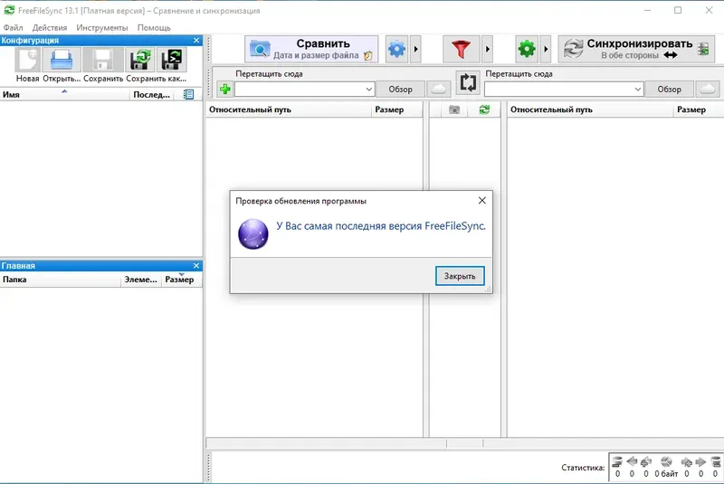This screenshot has width=724, height=484.
Task: Expand comparison settings arrow next to blue gear
Action: 415,49
